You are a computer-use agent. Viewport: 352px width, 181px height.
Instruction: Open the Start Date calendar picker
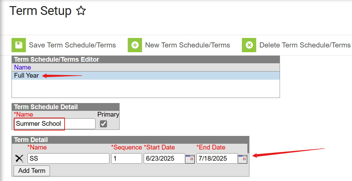(x=190, y=159)
